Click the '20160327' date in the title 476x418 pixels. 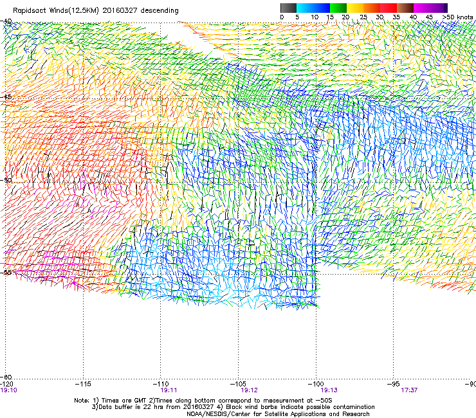point(120,11)
